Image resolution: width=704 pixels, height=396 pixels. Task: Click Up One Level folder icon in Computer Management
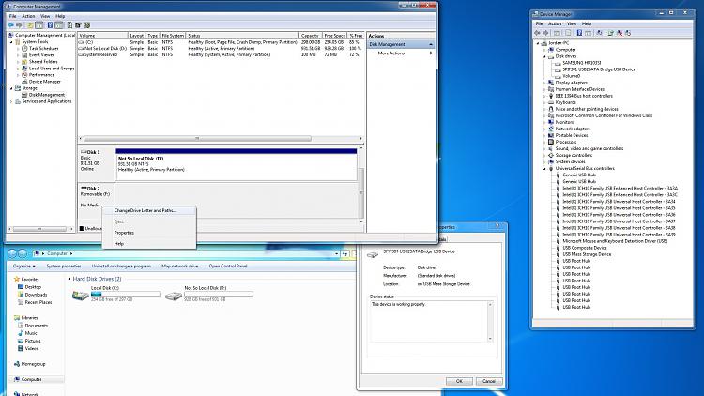point(30,25)
